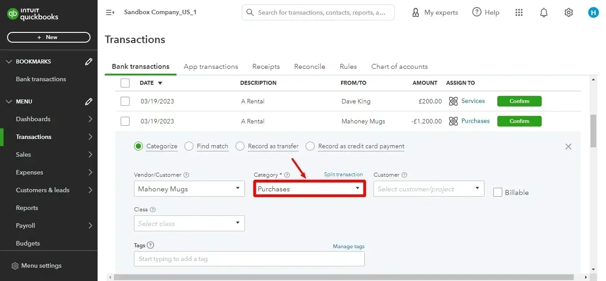Viewport: 606px width, 281px height.
Task: Open the Reconcile tab
Action: coord(310,67)
